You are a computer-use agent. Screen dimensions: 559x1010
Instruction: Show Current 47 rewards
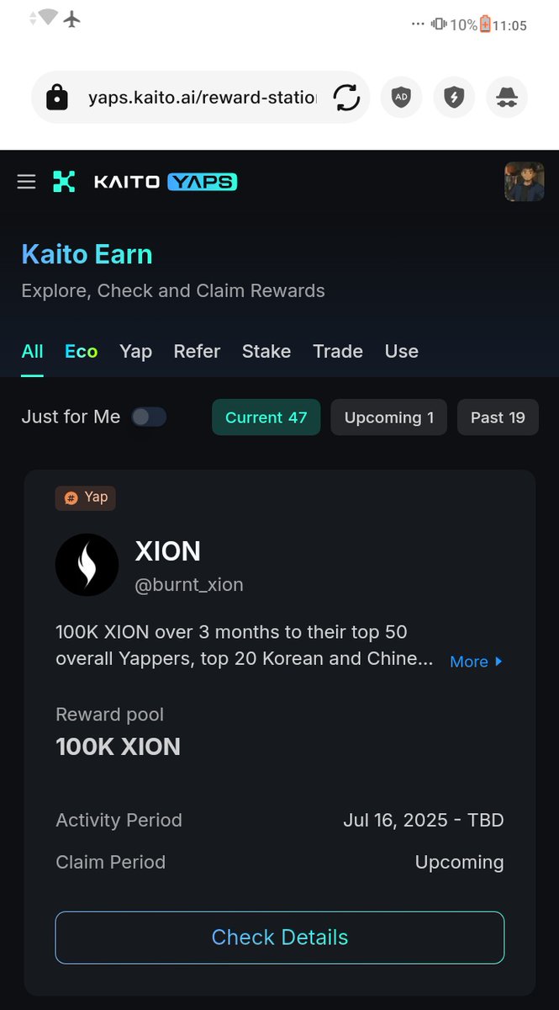pyautogui.click(x=266, y=417)
